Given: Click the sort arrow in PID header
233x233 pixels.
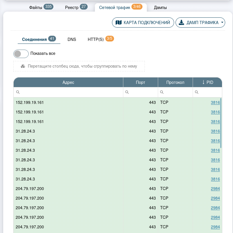Looking at the screenshot, I should coord(203,82).
